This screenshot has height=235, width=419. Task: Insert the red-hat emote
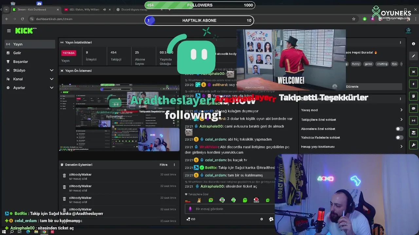pos(256,200)
